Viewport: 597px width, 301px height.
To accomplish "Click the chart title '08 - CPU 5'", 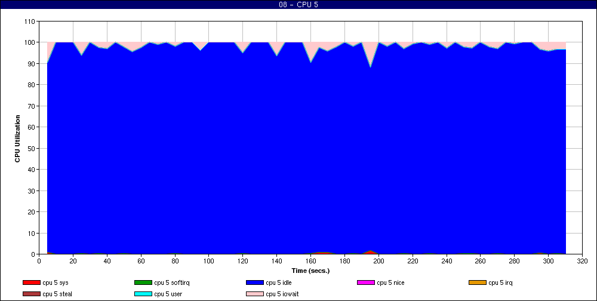I will (x=298, y=5).
